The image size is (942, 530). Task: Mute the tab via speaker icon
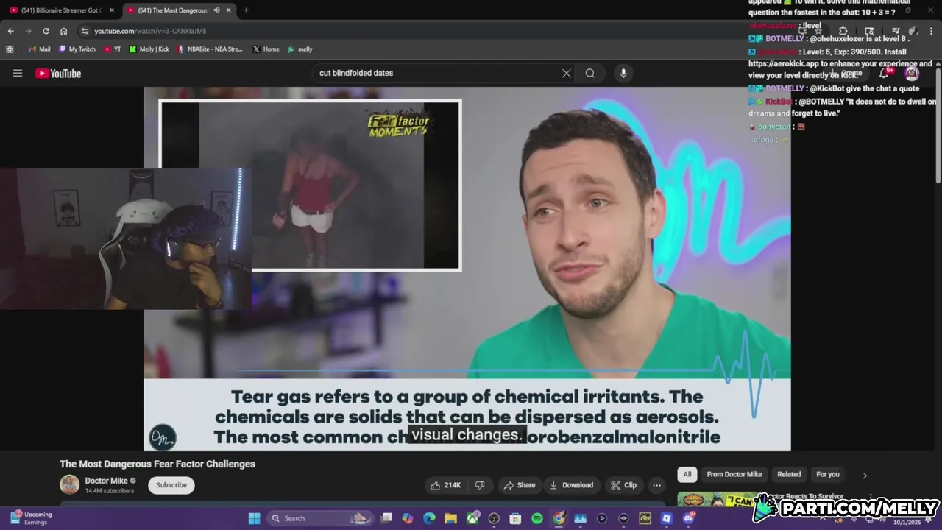(216, 10)
